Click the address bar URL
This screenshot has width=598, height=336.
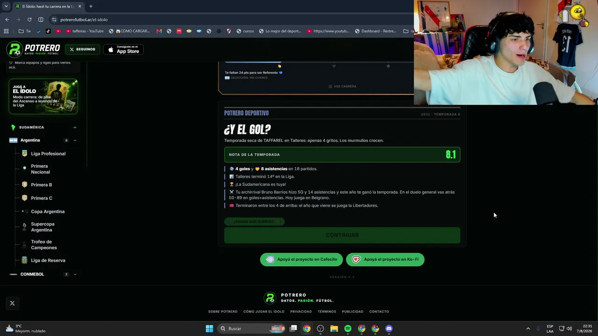[x=84, y=20]
